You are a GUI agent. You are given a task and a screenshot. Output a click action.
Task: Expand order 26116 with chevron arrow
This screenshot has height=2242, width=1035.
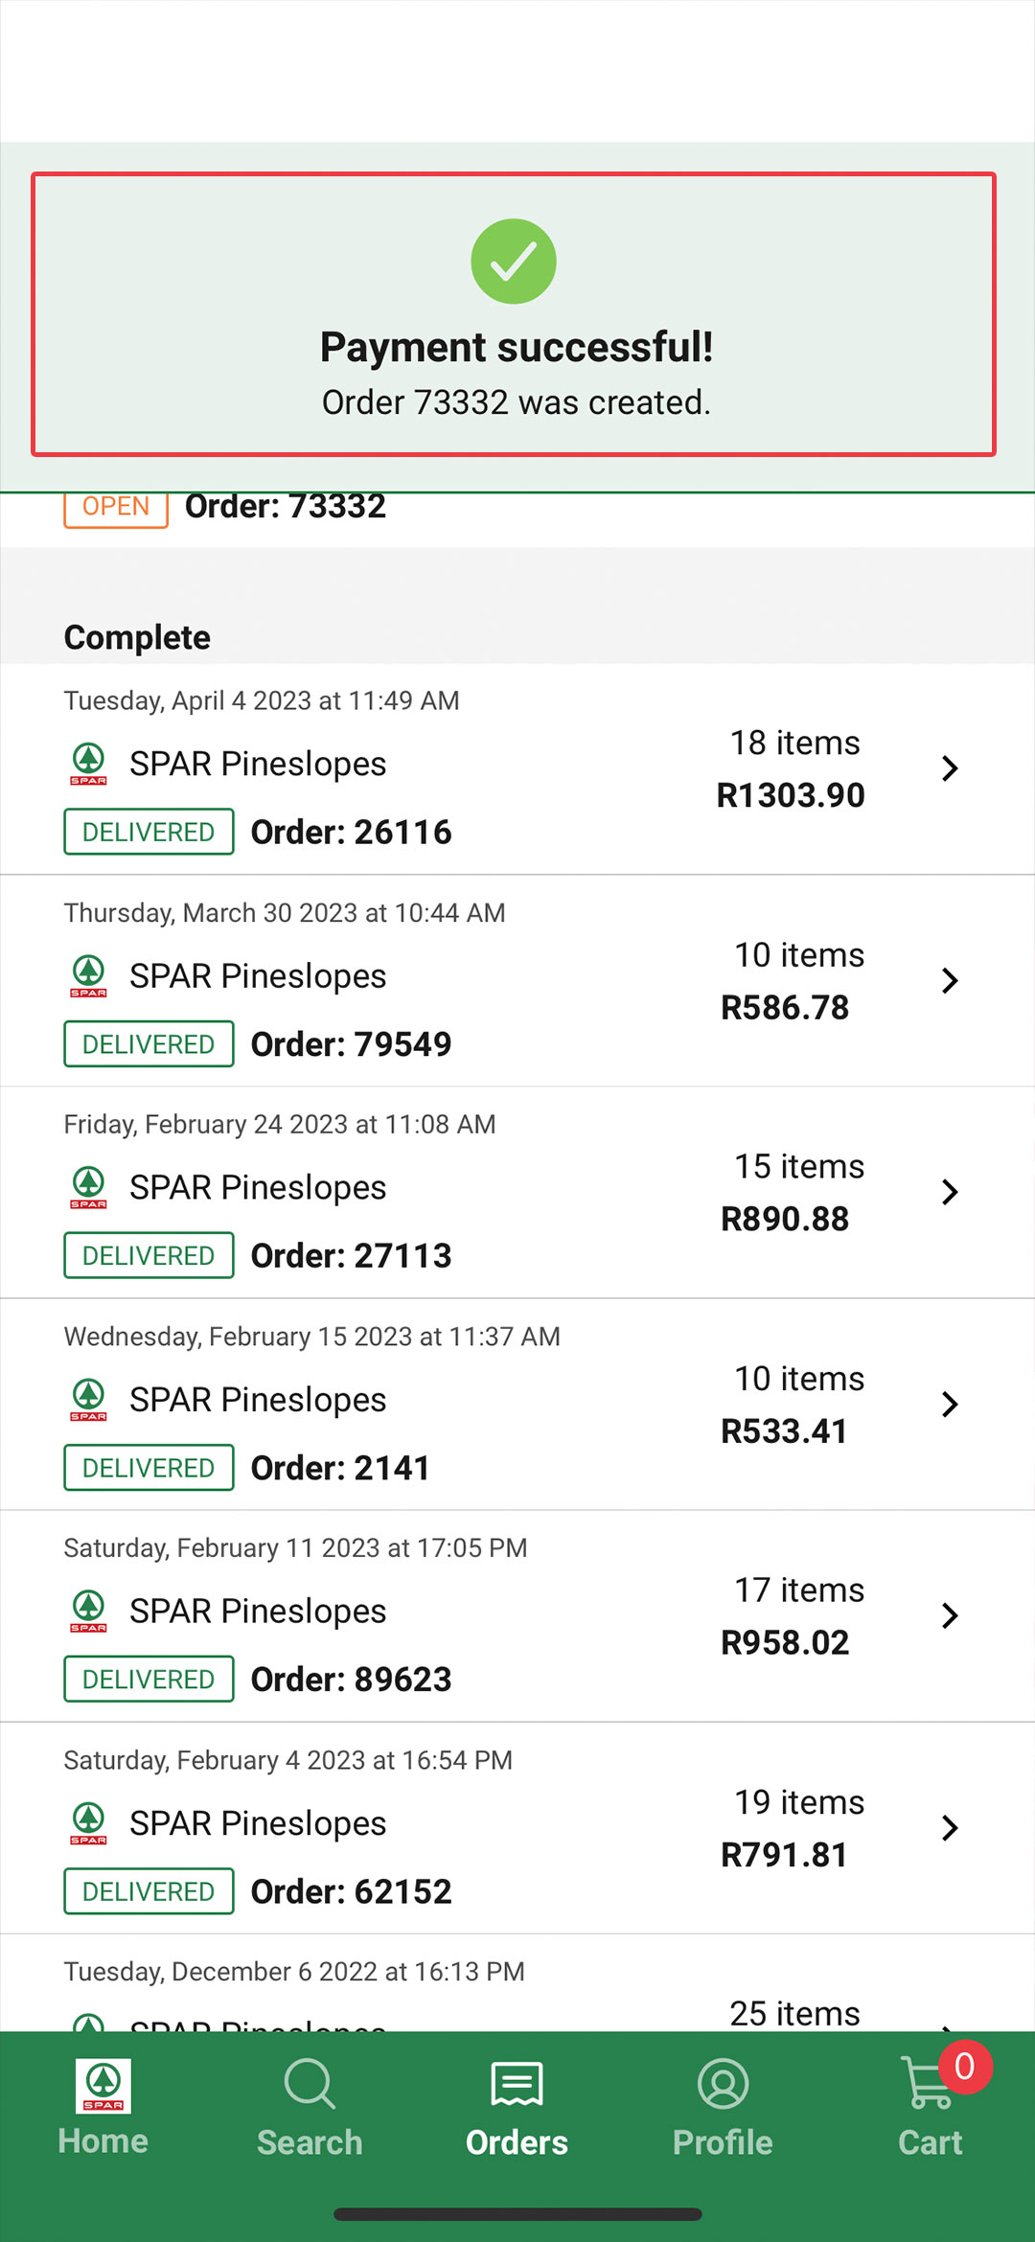950,768
